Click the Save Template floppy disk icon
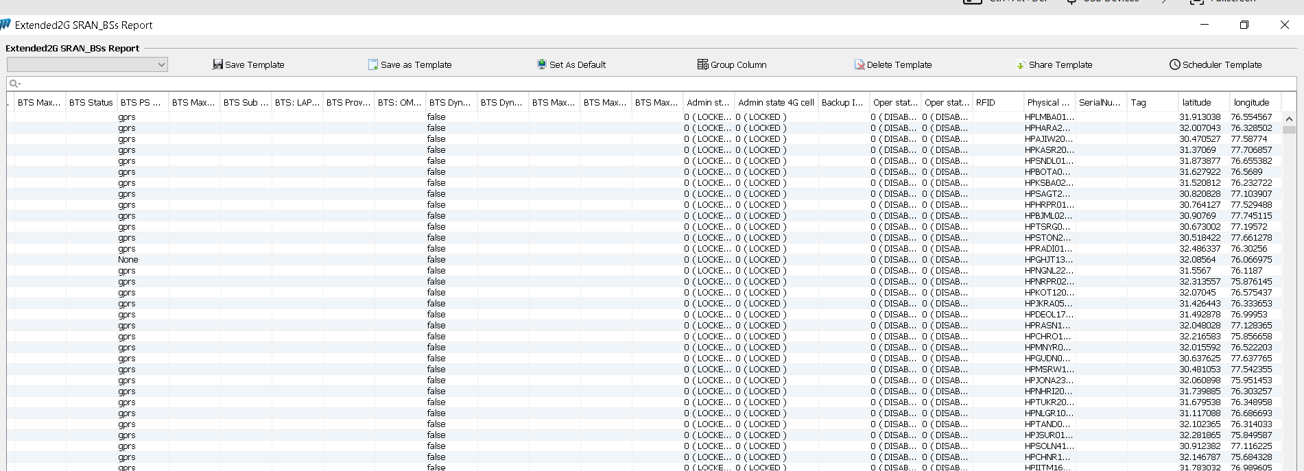 pyautogui.click(x=217, y=64)
